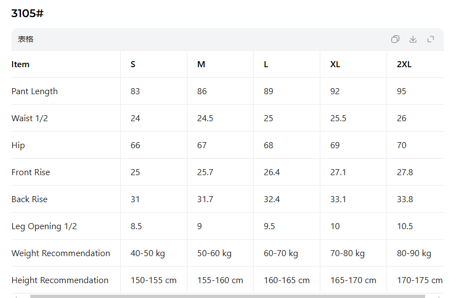The width and height of the screenshot is (456, 298).
Task: Select the XL size column header
Action: 335,64
